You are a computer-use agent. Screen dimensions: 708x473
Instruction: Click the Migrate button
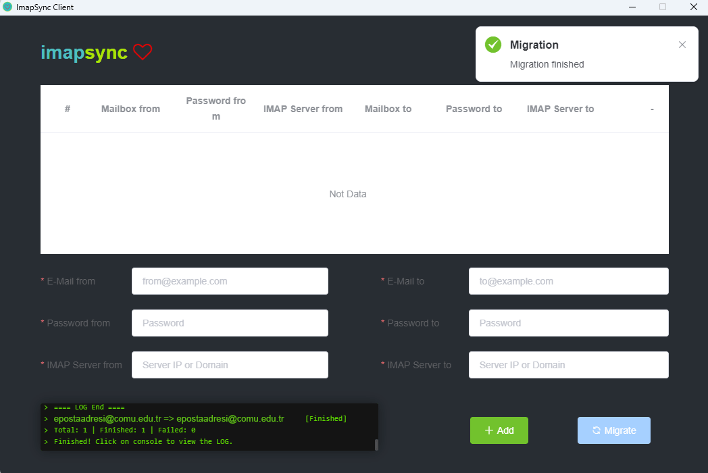click(x=613, y=430)
